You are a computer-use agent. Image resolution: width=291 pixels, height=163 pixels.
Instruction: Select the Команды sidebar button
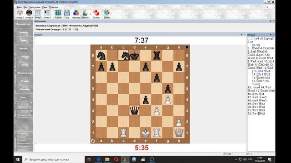pyautogui.click(x=25, y=89)
